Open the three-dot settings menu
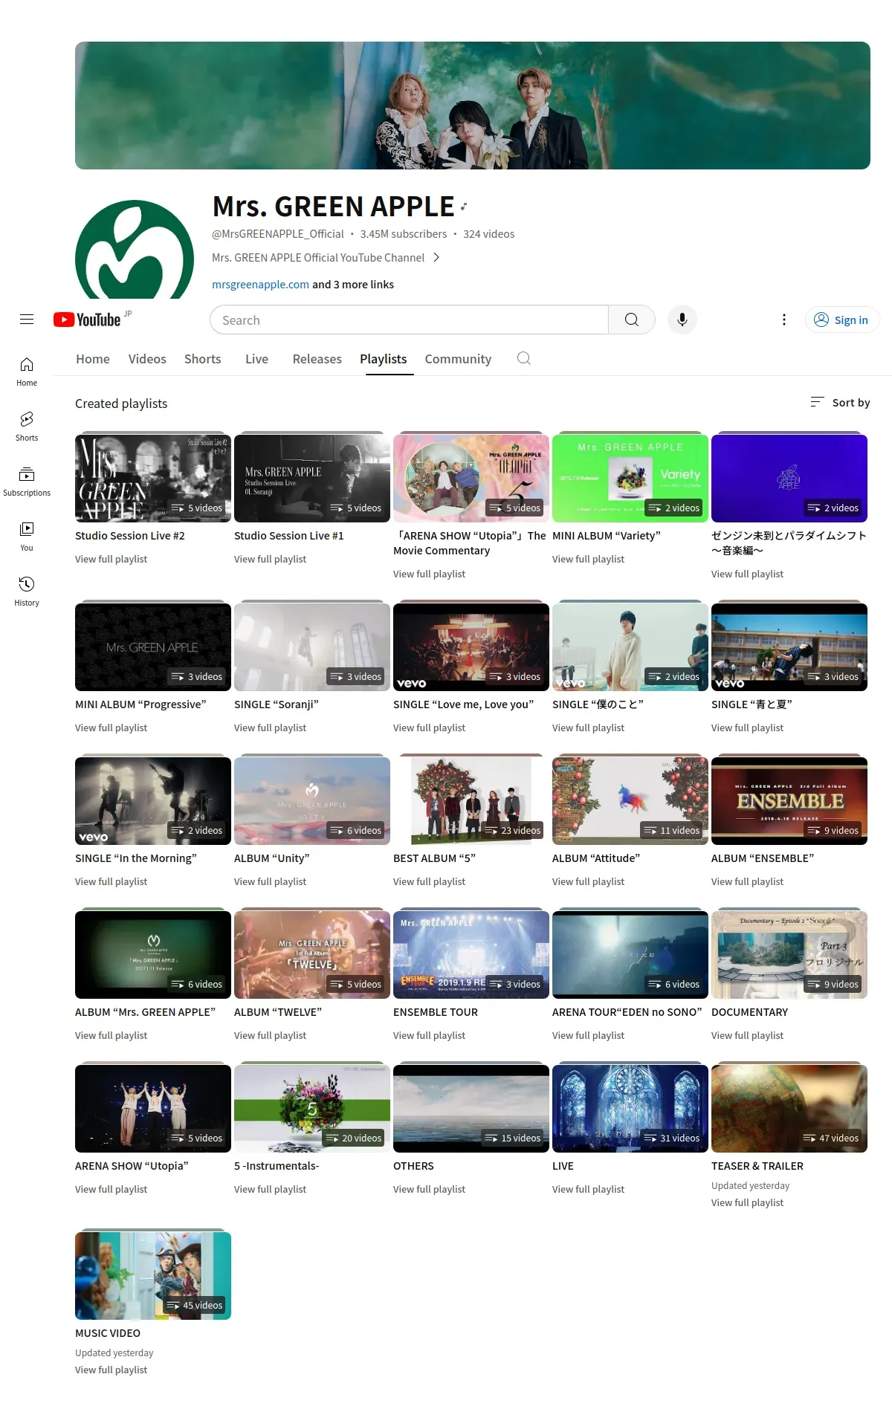The width and height of the screenshot is (892, 1406). coord(783,320)
